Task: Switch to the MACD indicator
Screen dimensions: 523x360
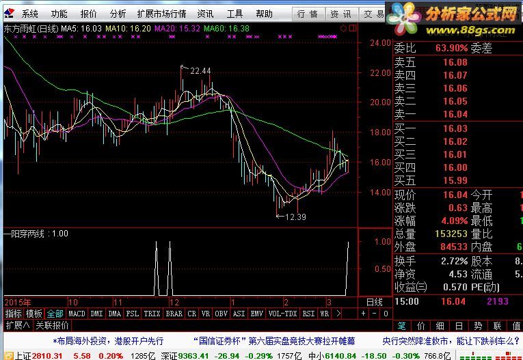Action: click(77, 314)
